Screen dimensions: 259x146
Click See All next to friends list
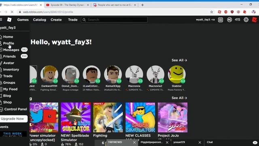click(x=179, y=60)
